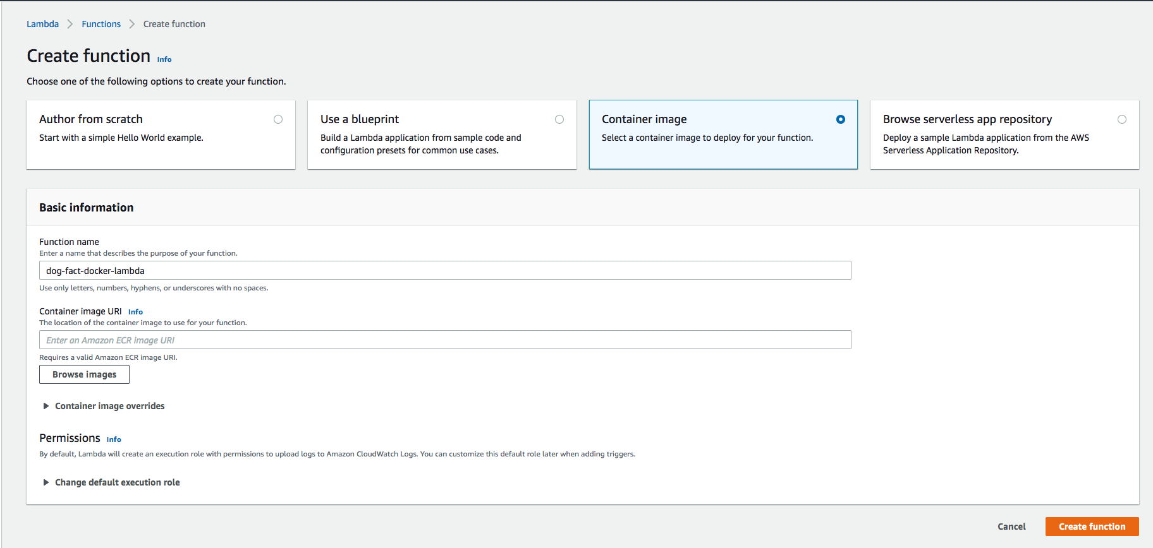
Task: Click the 'By default, Lambda will create' permissions text
Action: point(337,454)
